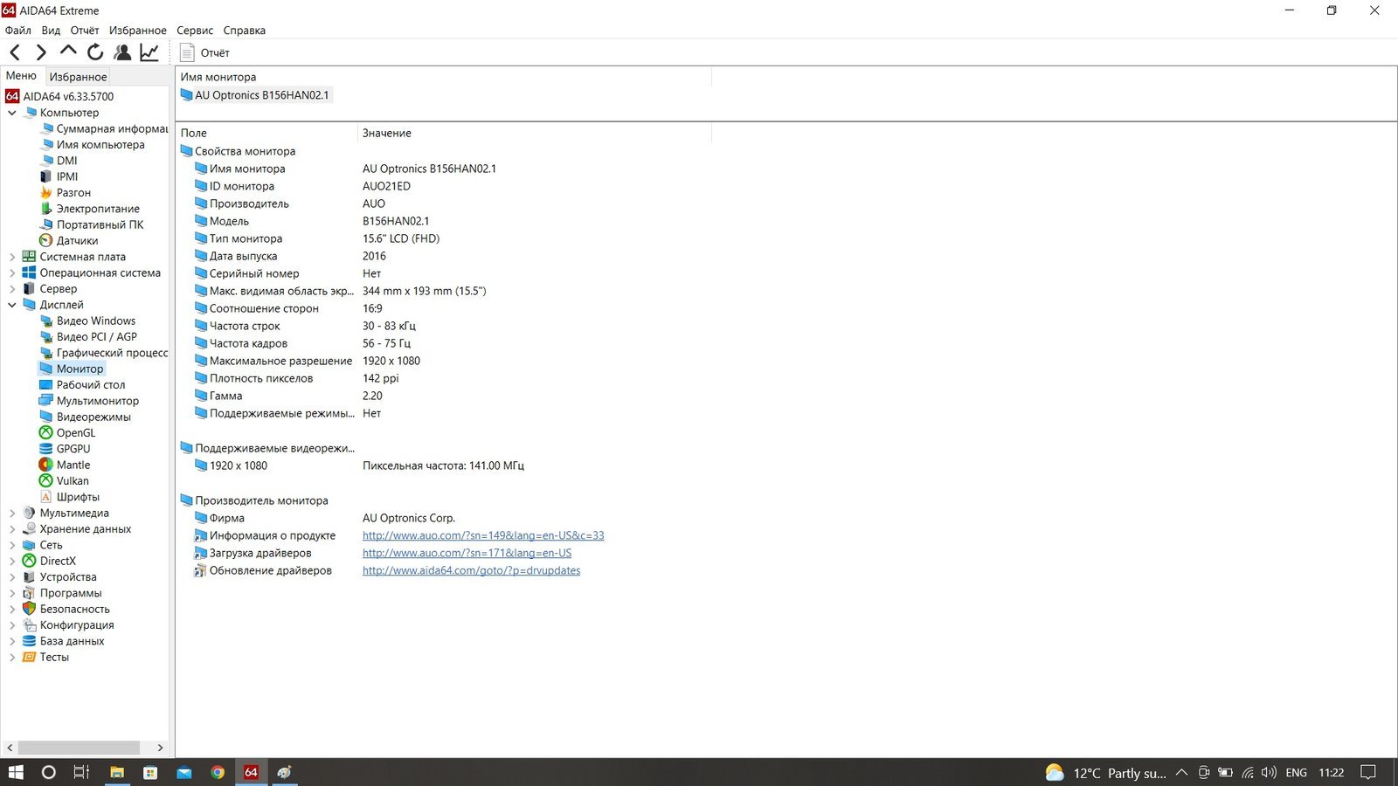Switch to the Избранное tab
This screenshot has width=1398, height=786.
click(78, 77)
